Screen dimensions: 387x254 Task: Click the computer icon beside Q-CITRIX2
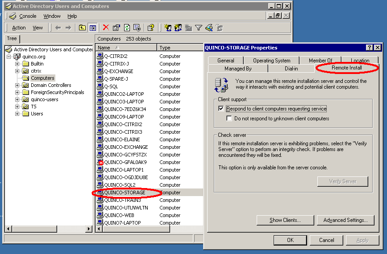click(x=100, y=56)
